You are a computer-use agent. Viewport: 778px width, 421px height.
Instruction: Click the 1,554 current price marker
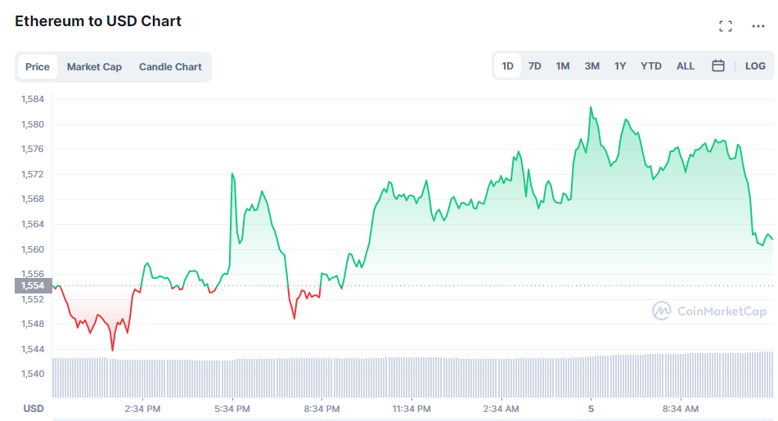(x=34, y=285)
